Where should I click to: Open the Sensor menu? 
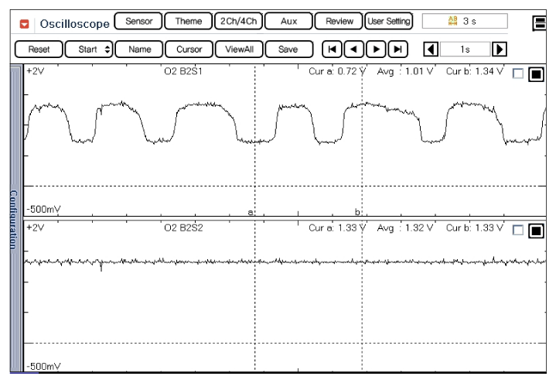coord(138,21)
